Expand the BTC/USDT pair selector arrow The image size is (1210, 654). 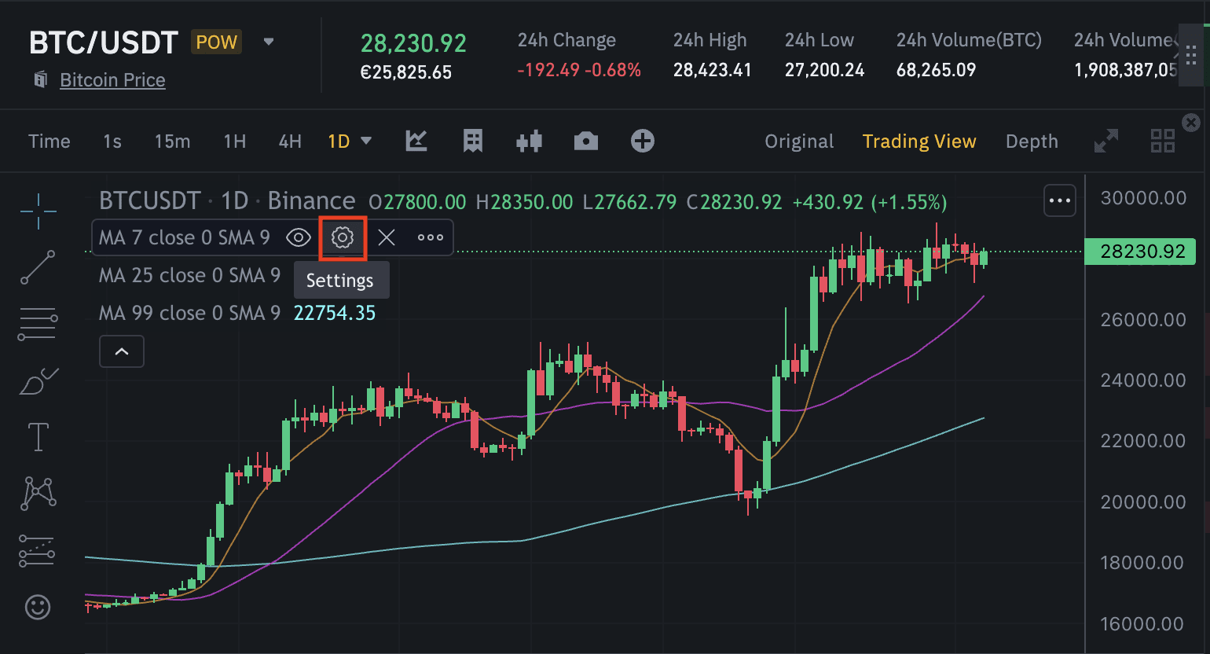(269, 42)
